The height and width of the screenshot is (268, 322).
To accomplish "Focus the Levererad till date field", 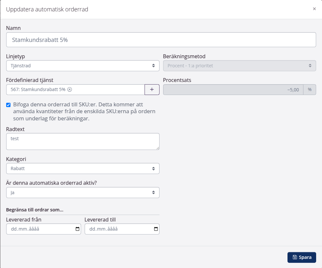I will coord(117,229).
